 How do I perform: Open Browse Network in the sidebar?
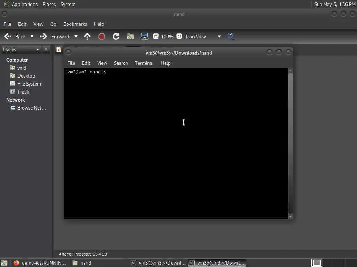point(32,108)
